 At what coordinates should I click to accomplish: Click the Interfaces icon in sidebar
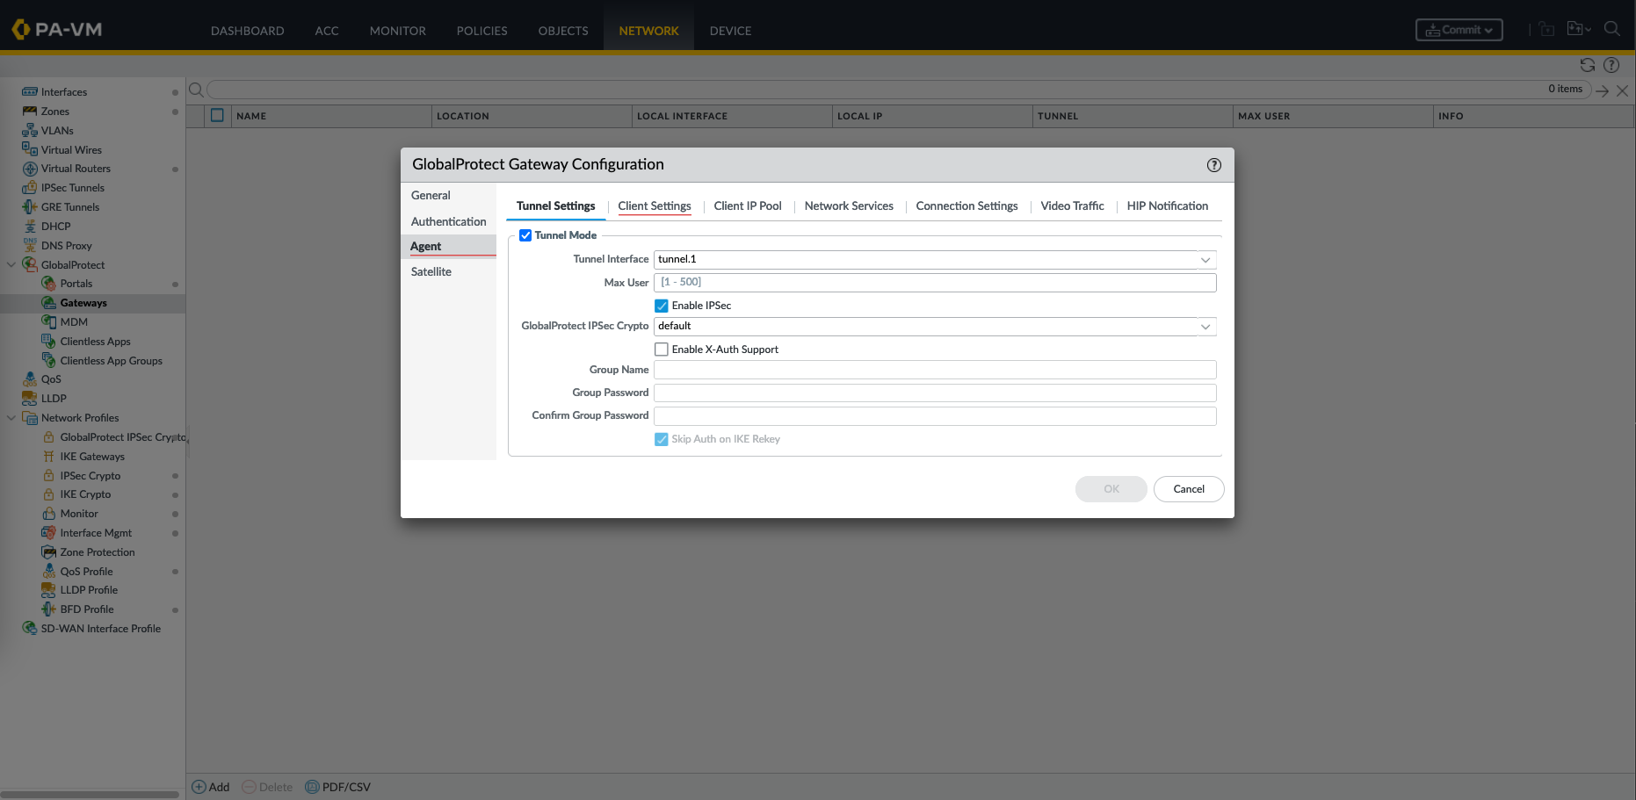[30, 92]
